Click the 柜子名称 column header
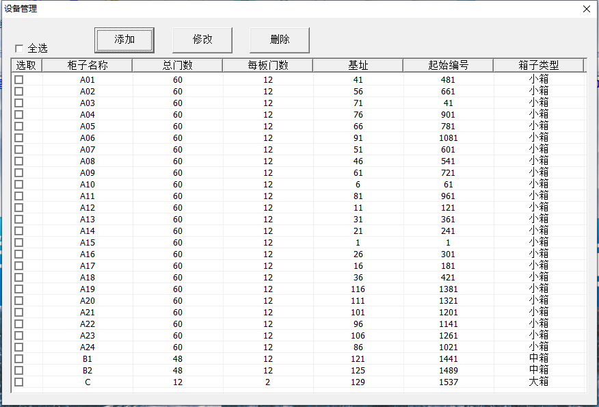The width and height of the screenshot is (599, 407). pyautogui.click(x=87, y=66)
